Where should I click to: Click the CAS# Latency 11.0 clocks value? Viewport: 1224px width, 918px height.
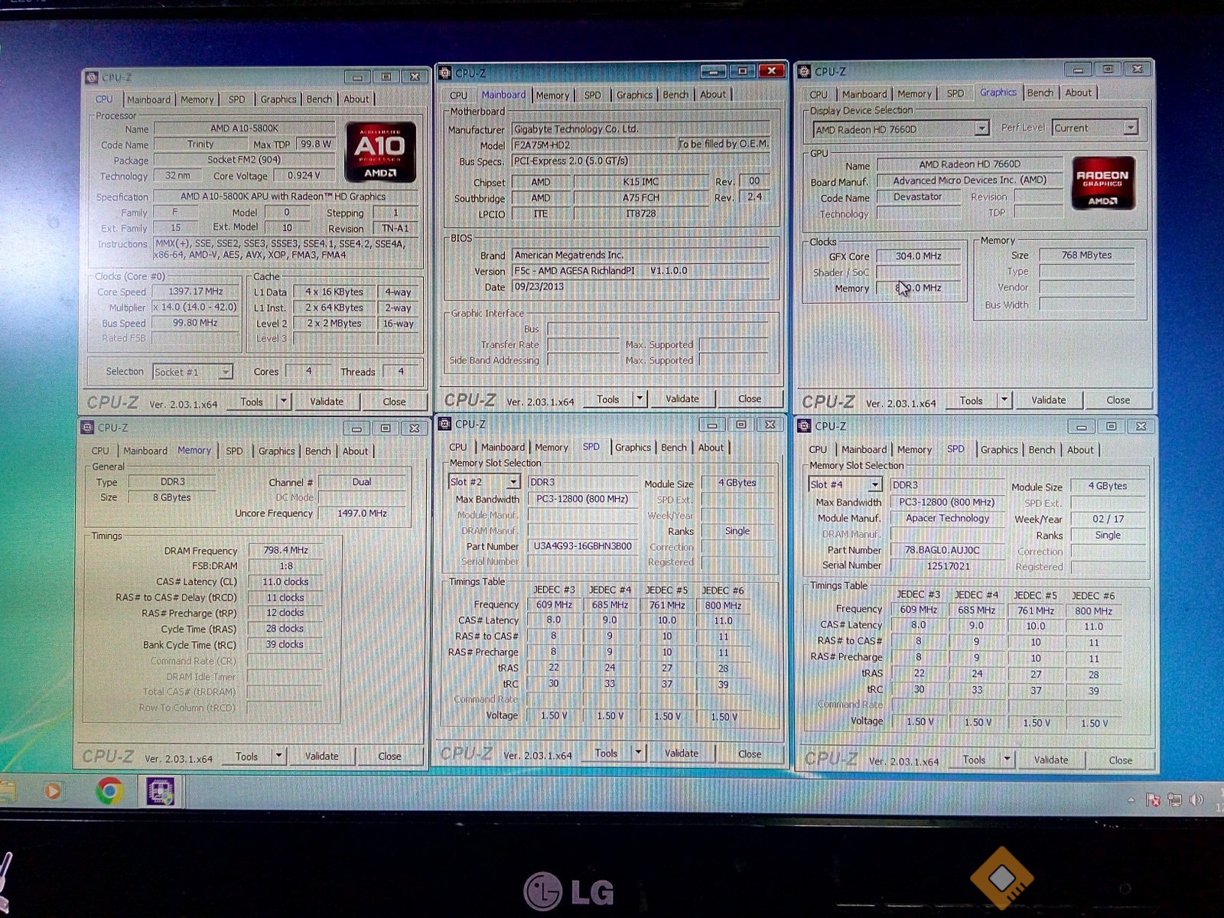click(x=285, y=581)
